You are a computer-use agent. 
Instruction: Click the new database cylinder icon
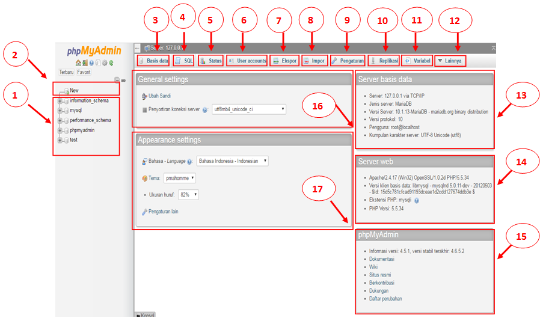tap(67, 91)
